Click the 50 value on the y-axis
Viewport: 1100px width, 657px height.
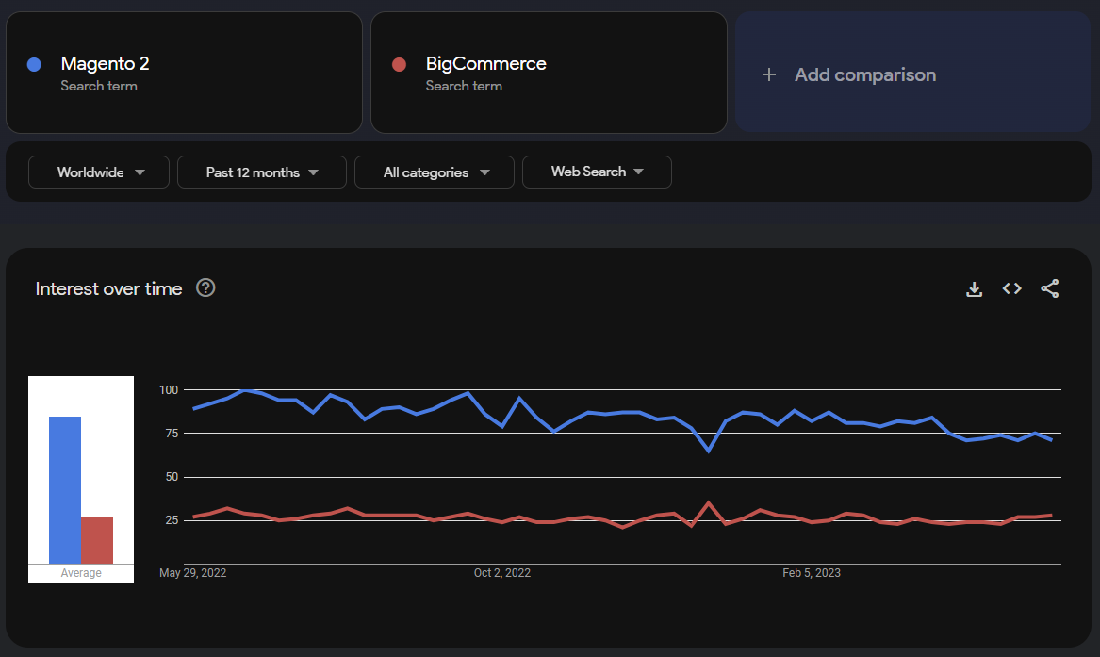click(172, 477)
